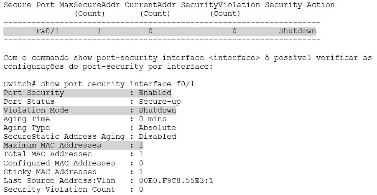Image resolution: width=377 pixels, height=195 pixels.
Task: Click the 'MaxSecureAddr' column header
Action: click(x=89, y=5)
